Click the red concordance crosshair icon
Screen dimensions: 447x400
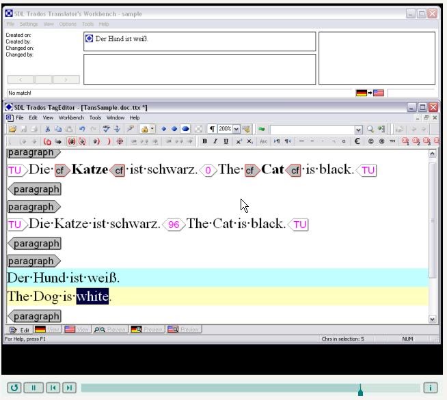120,141
